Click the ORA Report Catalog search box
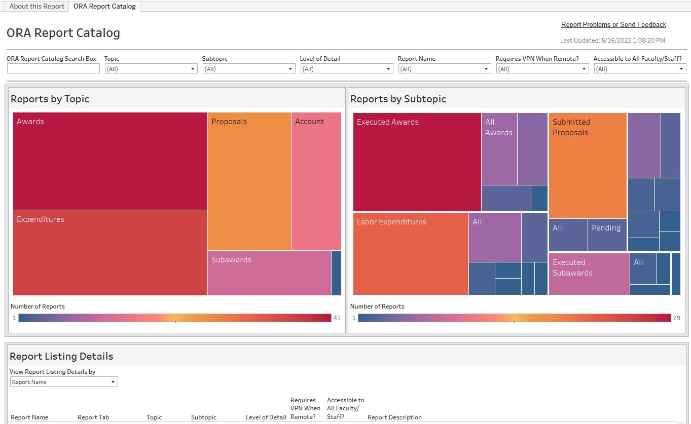691x424 pixels. [x=53, y=69]
